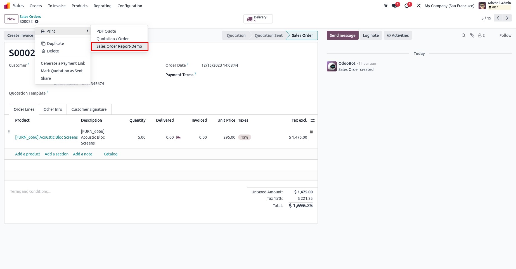The image size is (516, 269).
Task: Switch to the Other Info tab
Action: click(53, 109)
